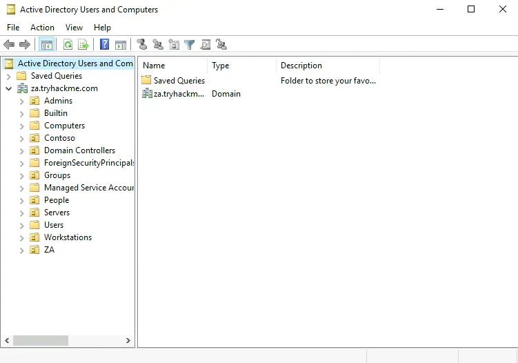Select the Computers container in tree
Viewport: 518px width, 363px height.
point(64,126)
